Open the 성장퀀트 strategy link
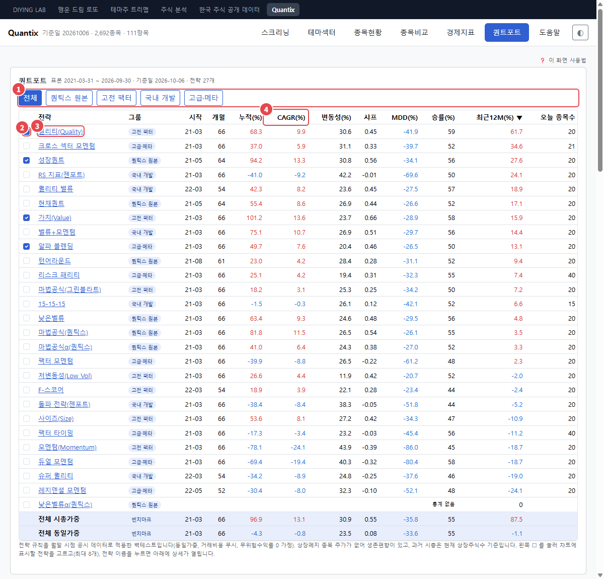Screen dimensions: 604x579 click(51, 160)
